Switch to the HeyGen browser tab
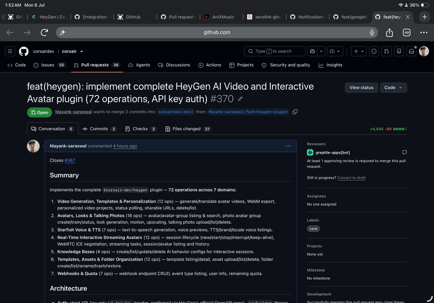 pos(49,17)
